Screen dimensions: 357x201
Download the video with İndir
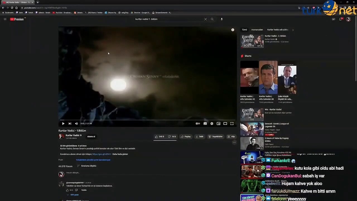[200, 137]
